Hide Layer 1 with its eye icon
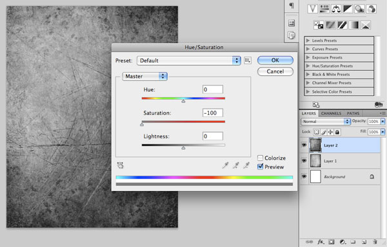387x247 pixels. pos(304,161)
